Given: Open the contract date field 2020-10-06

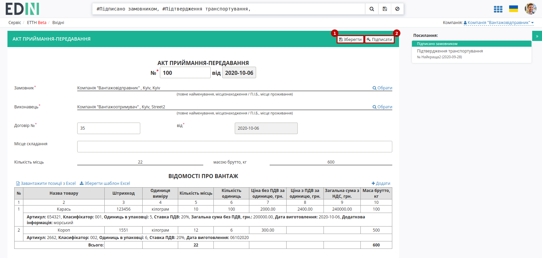Looking at the screenshot, I should (x=266, y=128).
